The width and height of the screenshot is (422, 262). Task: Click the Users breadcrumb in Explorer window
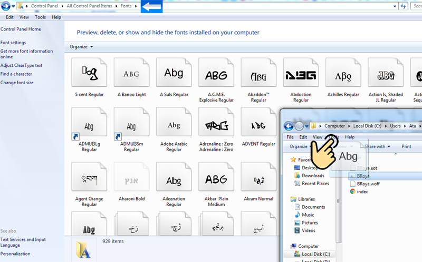point(395,126)
